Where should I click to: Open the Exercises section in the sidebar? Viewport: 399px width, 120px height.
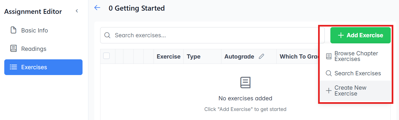click(43, 67)
